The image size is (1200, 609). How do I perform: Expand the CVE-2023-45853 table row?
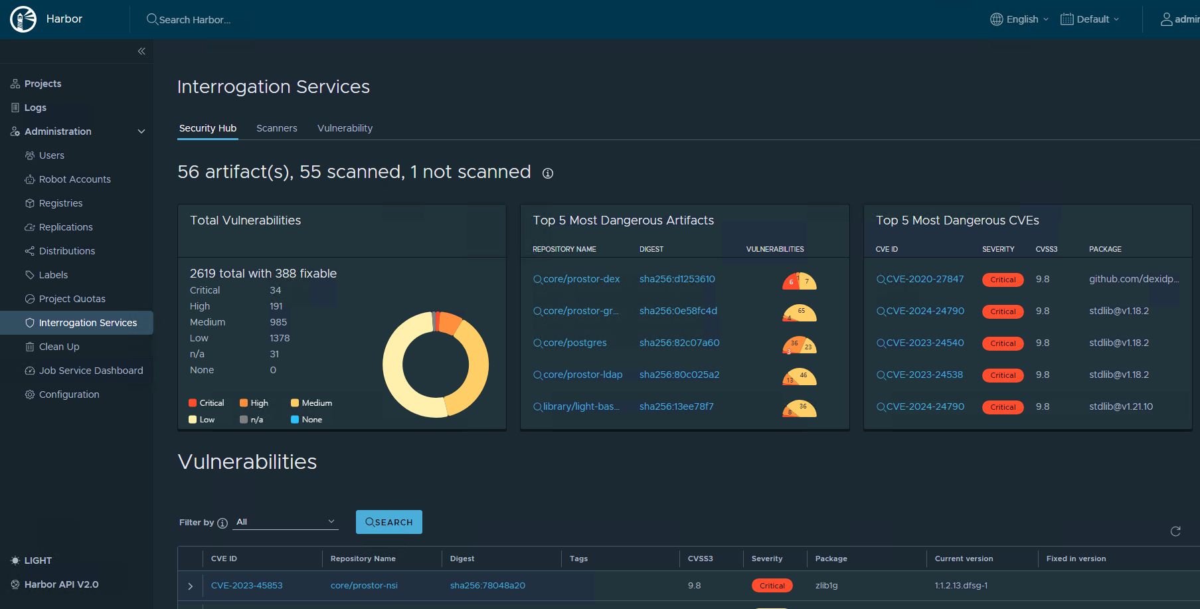click(x=191, y=586)
